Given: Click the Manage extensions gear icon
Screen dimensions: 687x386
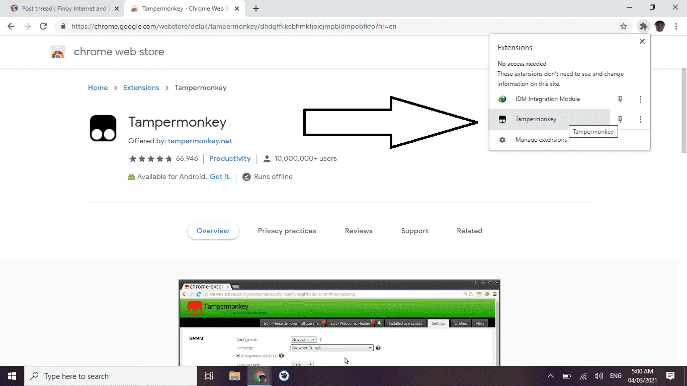Looking at the screenshot, I should tap(502, 140).
